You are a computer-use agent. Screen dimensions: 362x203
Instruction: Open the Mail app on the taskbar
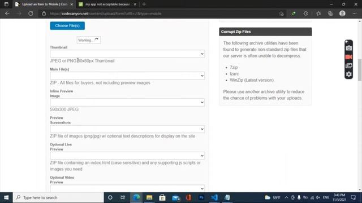point(176,197)
